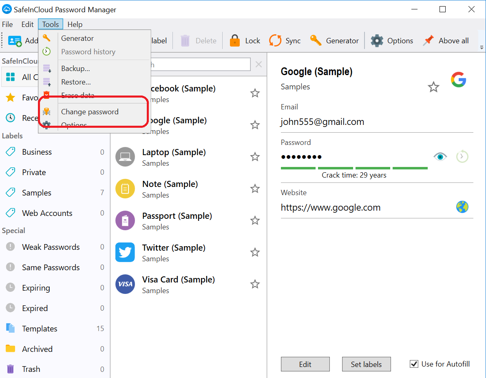
Task: Open the Edit menu
Action: 27,24
